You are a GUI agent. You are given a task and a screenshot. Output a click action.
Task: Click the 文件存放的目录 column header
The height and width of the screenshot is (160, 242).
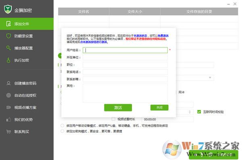(x=199, y=12)
